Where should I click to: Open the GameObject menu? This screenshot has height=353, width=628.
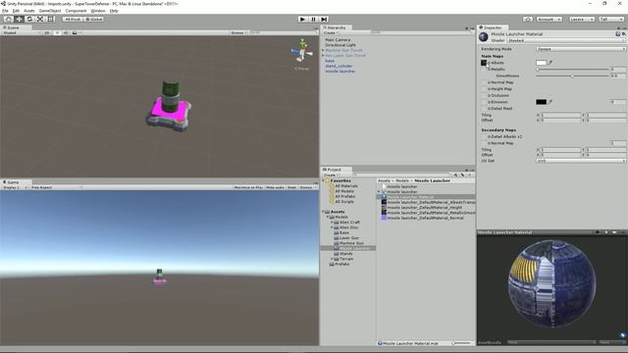(50, 11)
